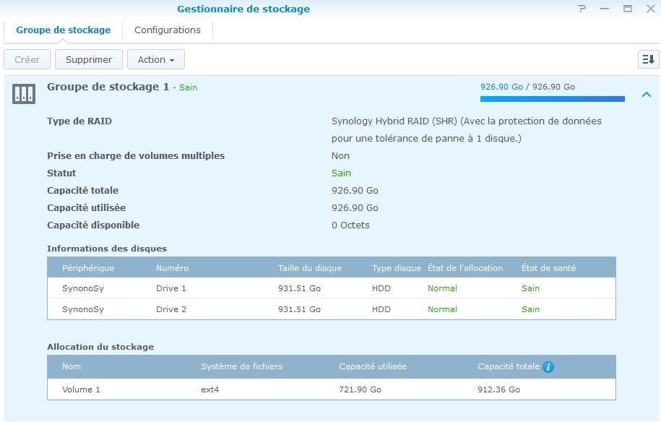Screen dimensions: 661x422
Task: Open the help question mark icon
Action: [x=582, y=9]
